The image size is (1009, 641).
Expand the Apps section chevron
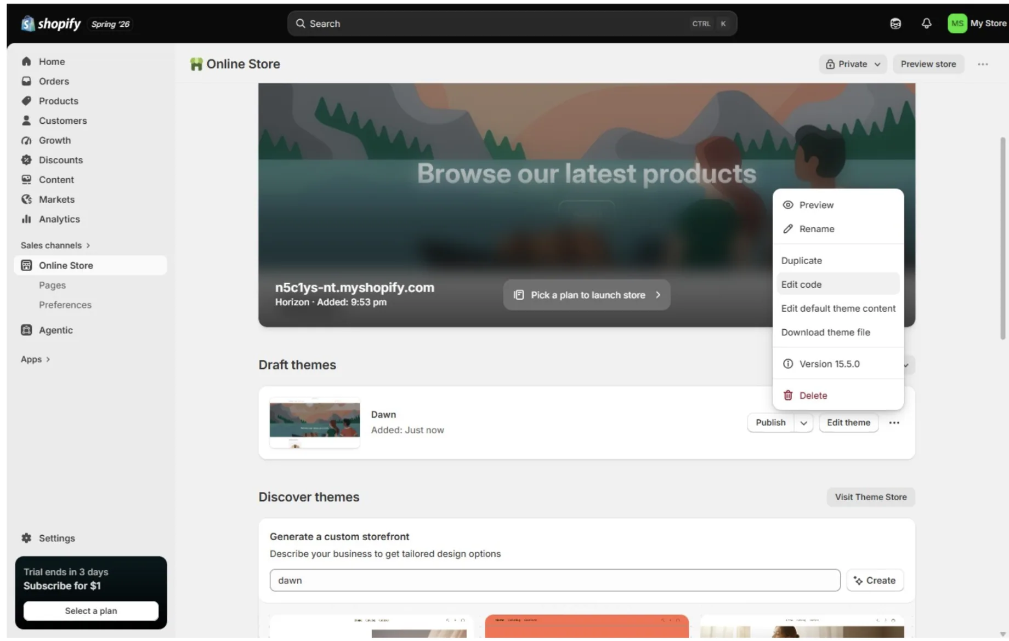tap(48, 359)
